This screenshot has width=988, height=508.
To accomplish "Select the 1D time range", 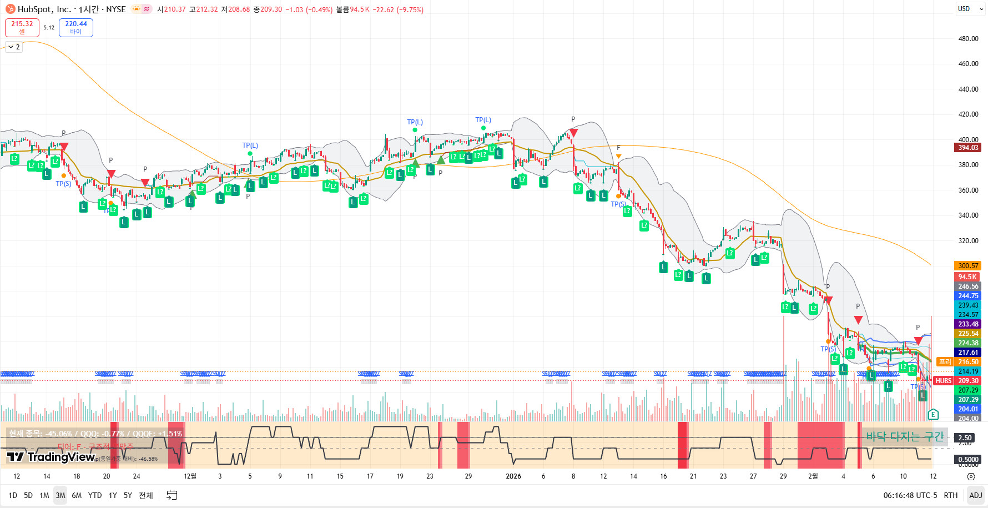I will click(13, 495).
